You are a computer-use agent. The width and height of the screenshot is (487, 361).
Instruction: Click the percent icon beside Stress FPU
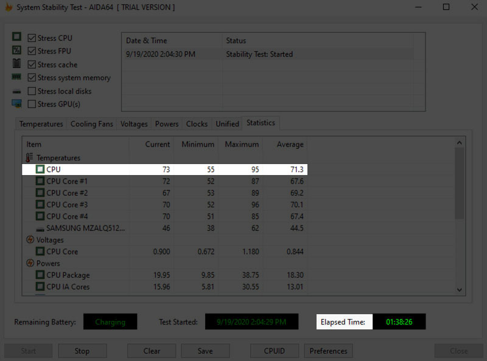tap(17, 50)
